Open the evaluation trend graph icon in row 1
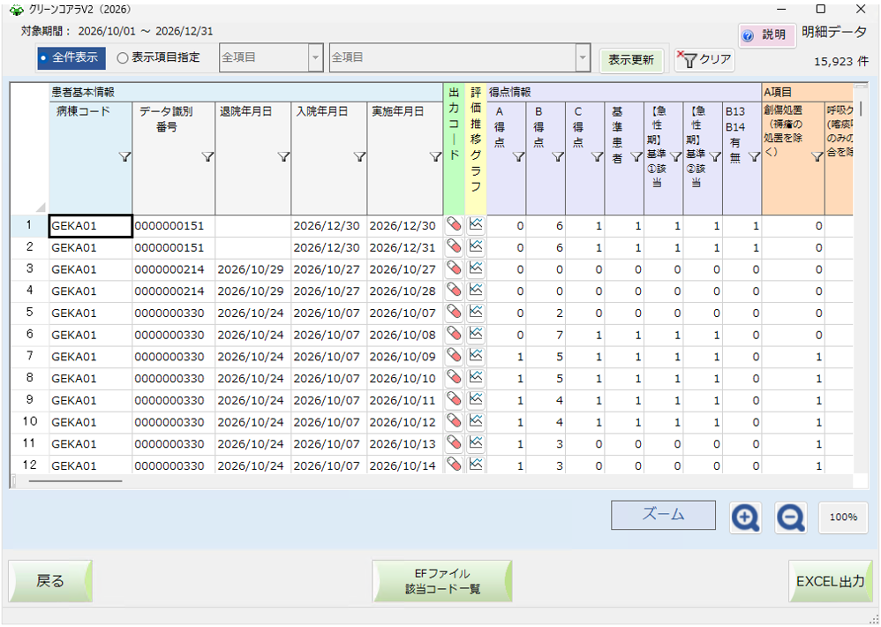This screenshot has height=627, width=881. click(x=476, y=224)
